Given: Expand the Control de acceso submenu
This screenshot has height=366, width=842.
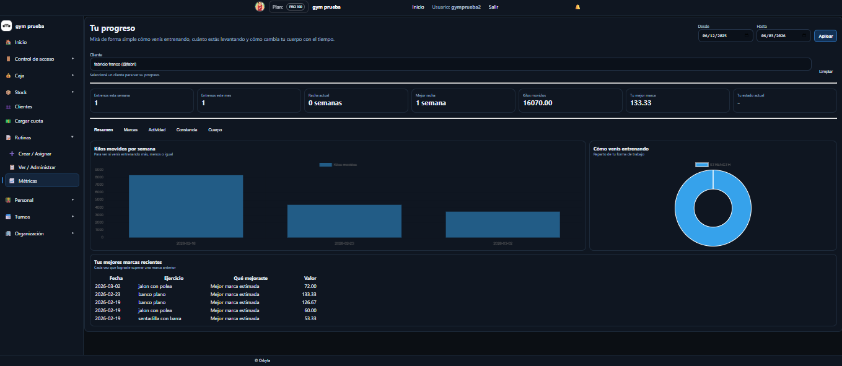Looking at the screenshot, I should (x=72, y=59).
